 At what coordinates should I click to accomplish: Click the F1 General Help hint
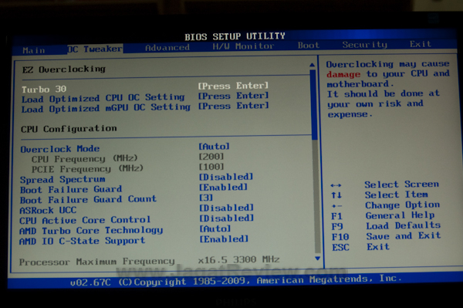(x=383, y=216)
